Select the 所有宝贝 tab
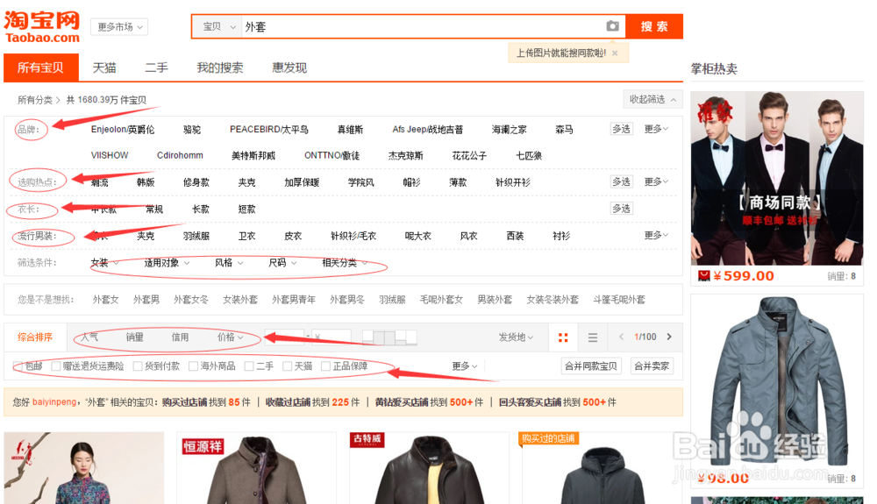The image size is (877, 504). [x=41, y=67]
